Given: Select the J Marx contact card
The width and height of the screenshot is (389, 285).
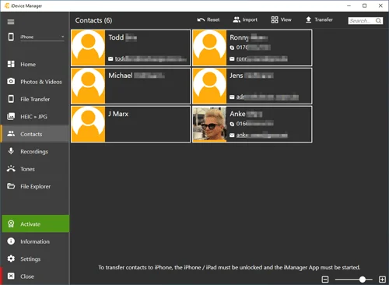Looking at the screenshot, I should 131,124.
